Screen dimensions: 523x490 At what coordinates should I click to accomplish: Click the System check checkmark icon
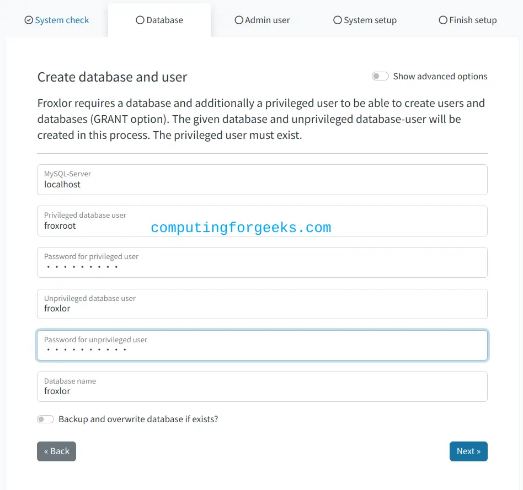[29, 20]
